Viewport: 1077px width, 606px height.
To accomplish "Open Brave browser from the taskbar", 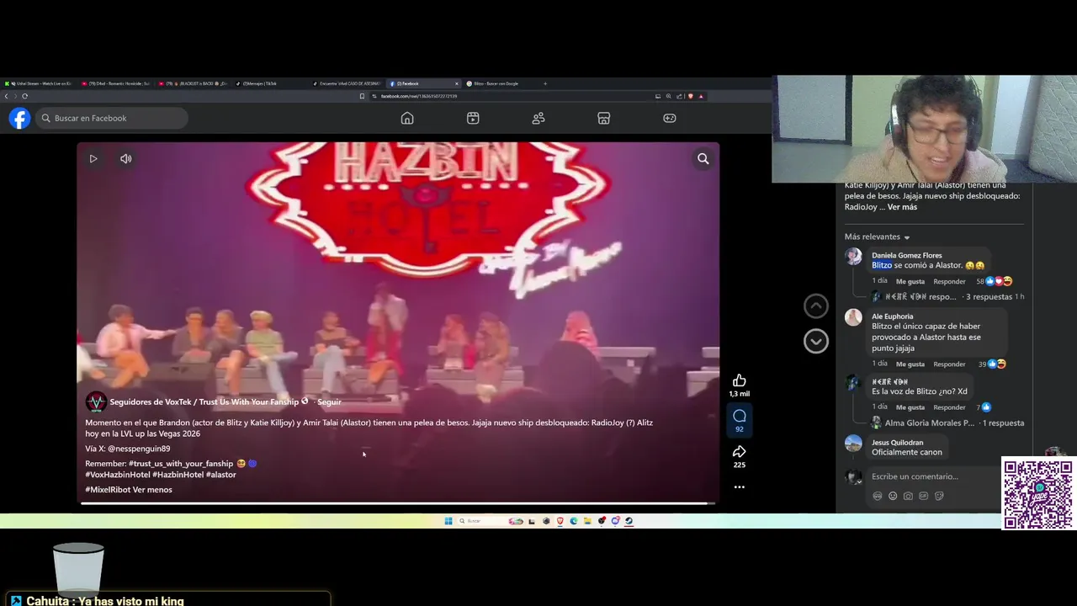I will click(x=560, y=521).
